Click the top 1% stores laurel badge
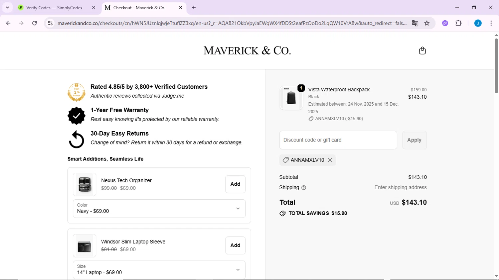 pyautogui.click(x=77, y=92)
